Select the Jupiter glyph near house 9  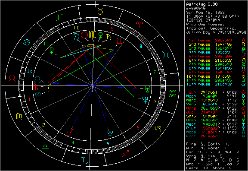120,41
